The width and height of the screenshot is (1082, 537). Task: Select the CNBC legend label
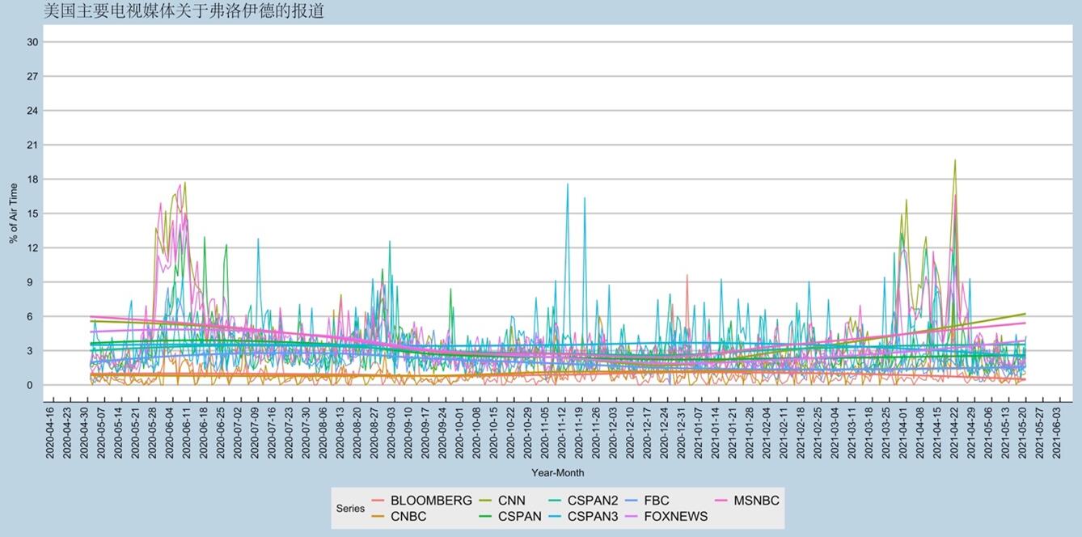[408, 516]
